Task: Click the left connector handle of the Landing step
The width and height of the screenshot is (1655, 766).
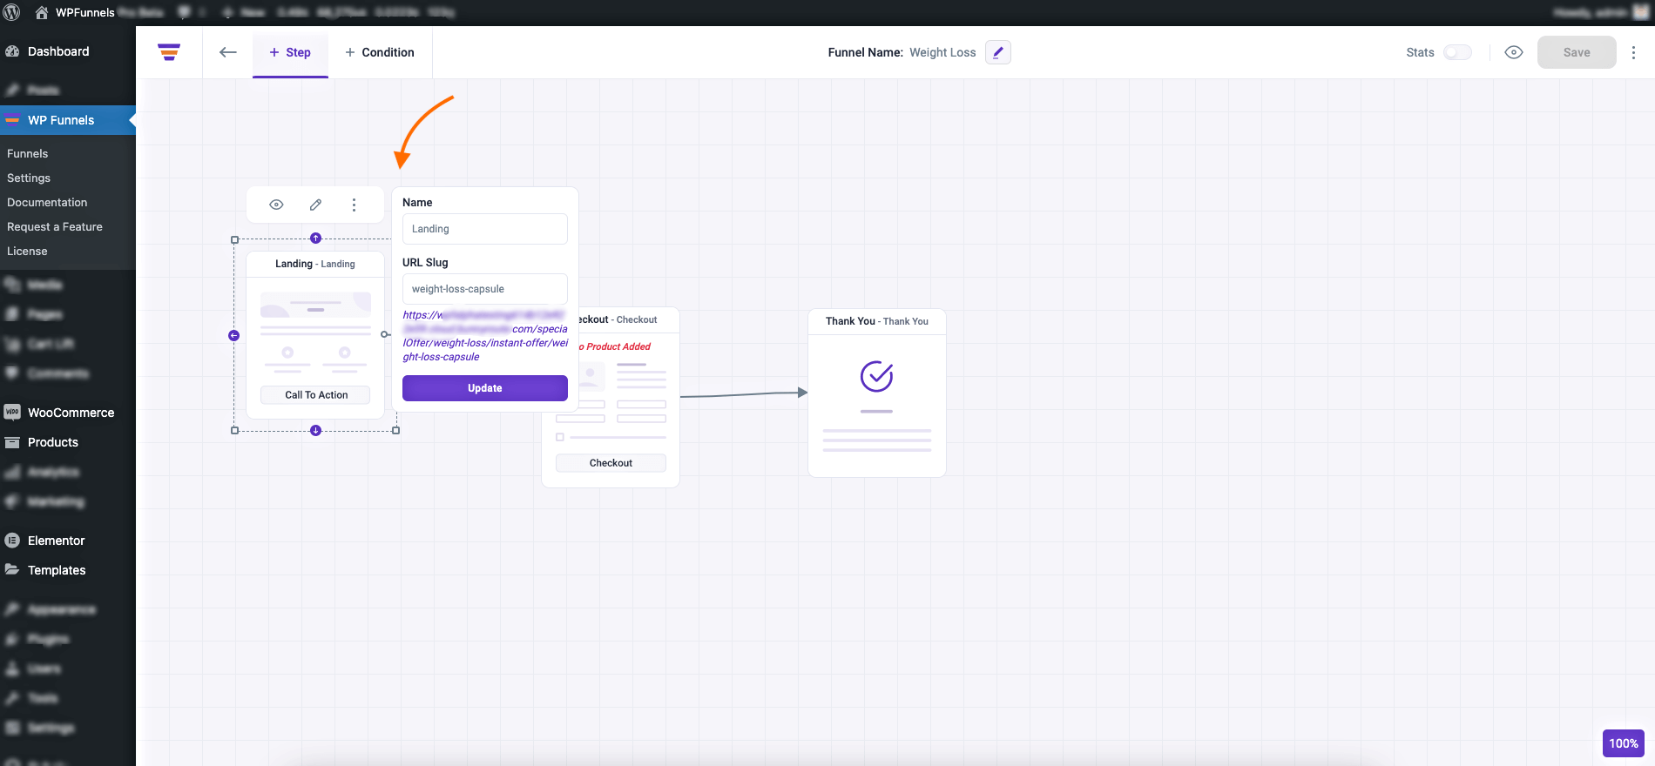Action: [233, 335]
